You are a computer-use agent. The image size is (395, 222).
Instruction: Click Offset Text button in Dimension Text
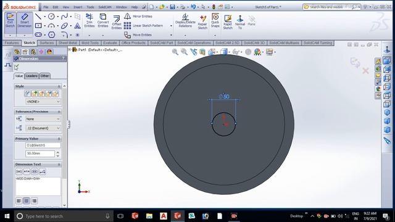[43, 171]
